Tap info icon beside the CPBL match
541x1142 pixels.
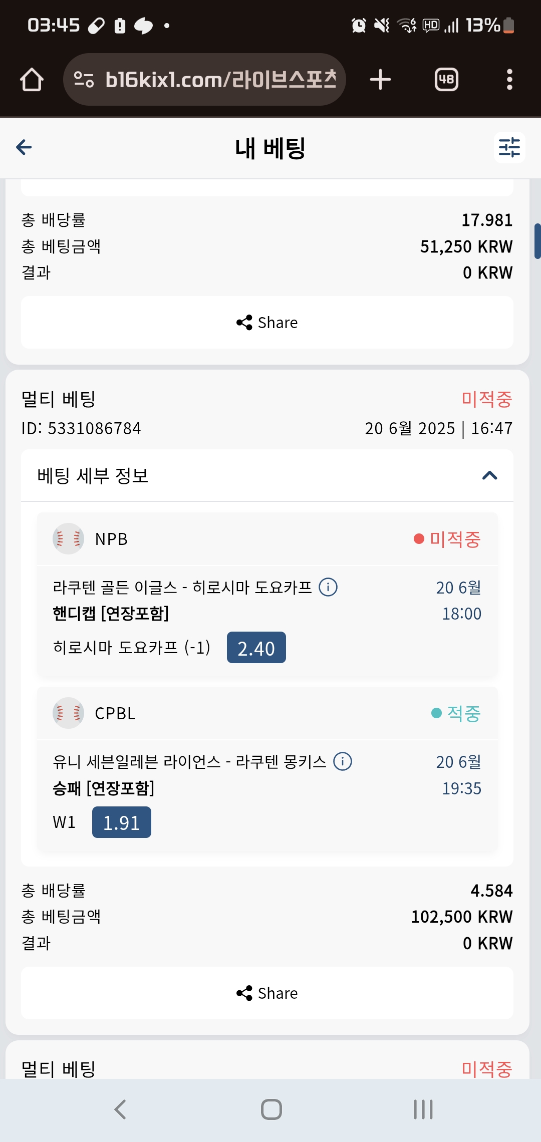pos(343,761)
